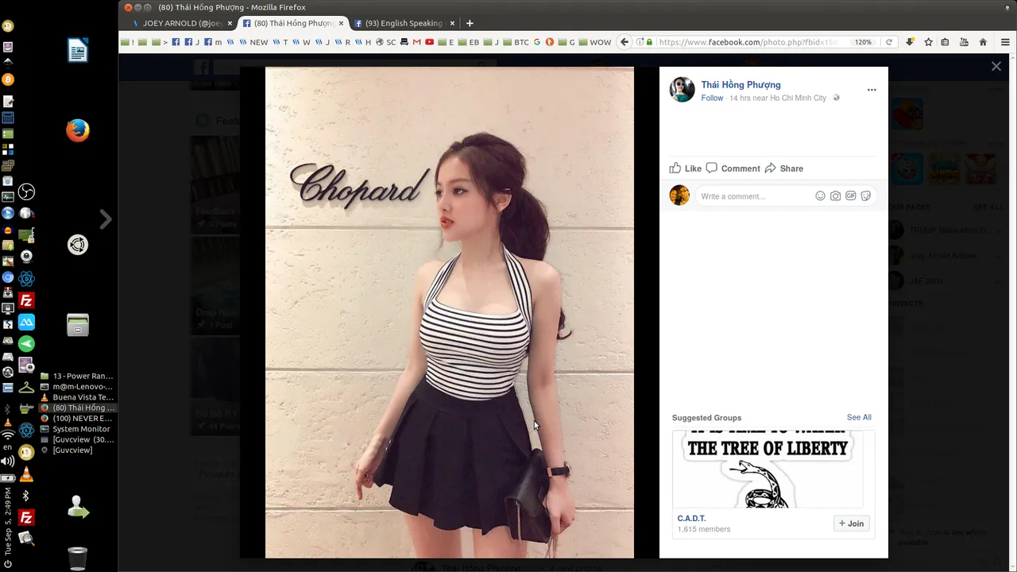
Task: Open the YouTube bookmark
Action: (x=430, y=42)
